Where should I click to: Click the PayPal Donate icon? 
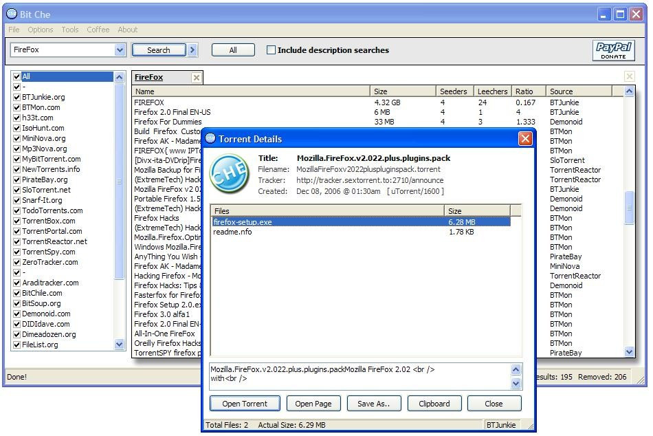613,50
